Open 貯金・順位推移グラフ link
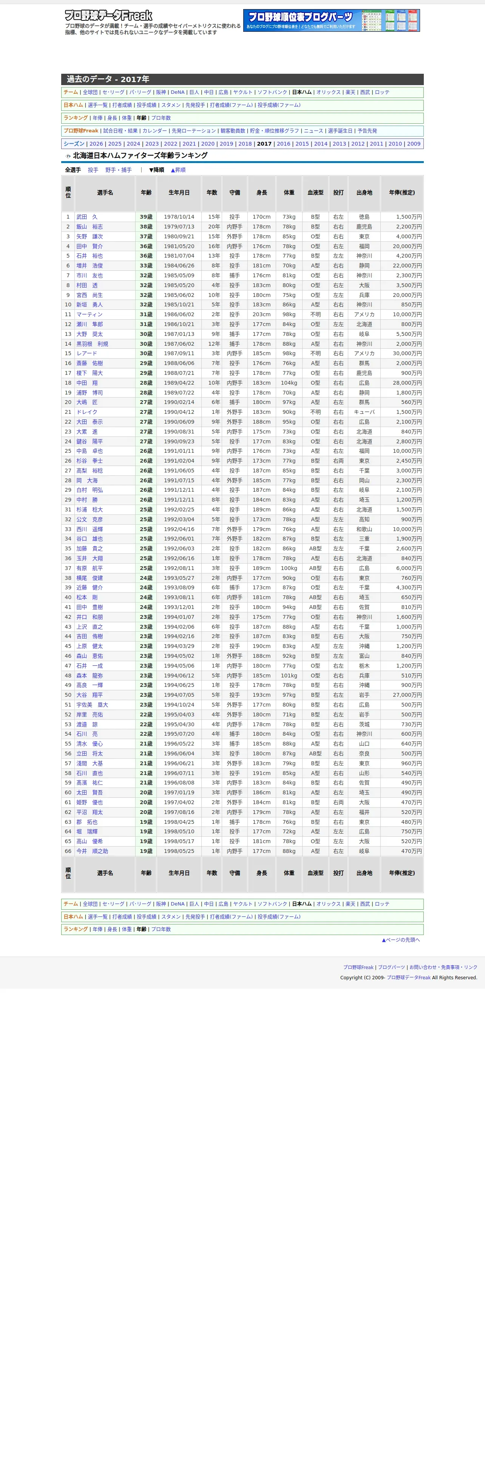Viewport: 485px width, 1457px height. click(274, 131)
